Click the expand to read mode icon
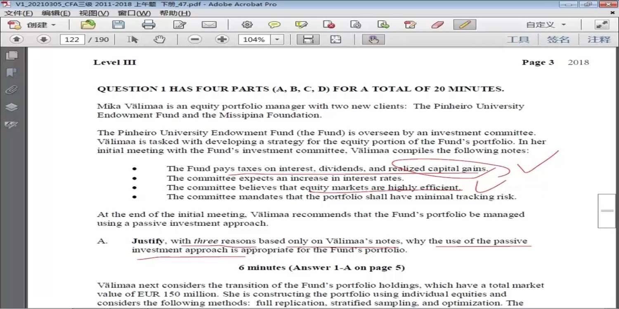Image resolution: width=619 pixels, height=309 pixels. coord(602,25)
